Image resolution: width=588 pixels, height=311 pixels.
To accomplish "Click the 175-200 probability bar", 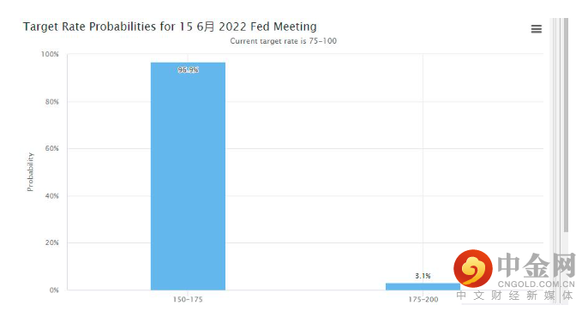I will click(423, 287).
